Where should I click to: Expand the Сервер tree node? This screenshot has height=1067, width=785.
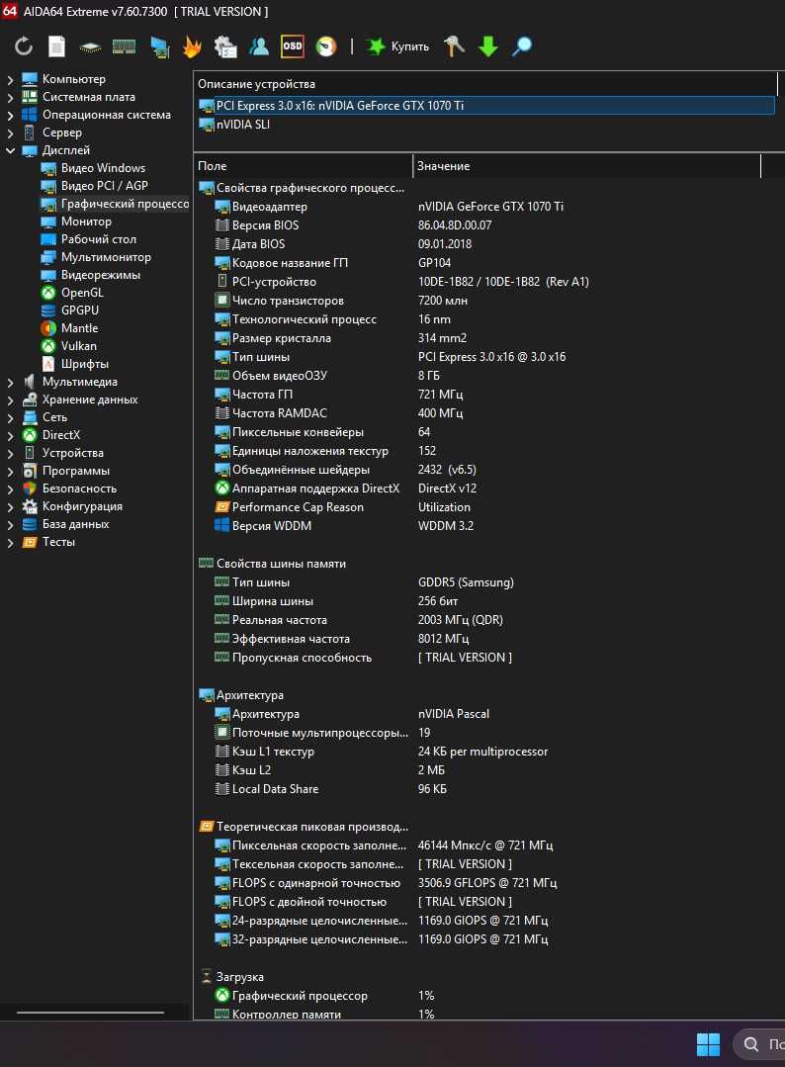10,133
